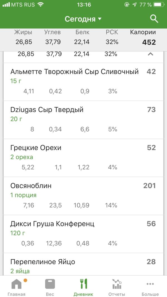Open Альметте Творожный Сыр Сливочный entry
This screenshot has height=297, width=167.
coord(83,82)
